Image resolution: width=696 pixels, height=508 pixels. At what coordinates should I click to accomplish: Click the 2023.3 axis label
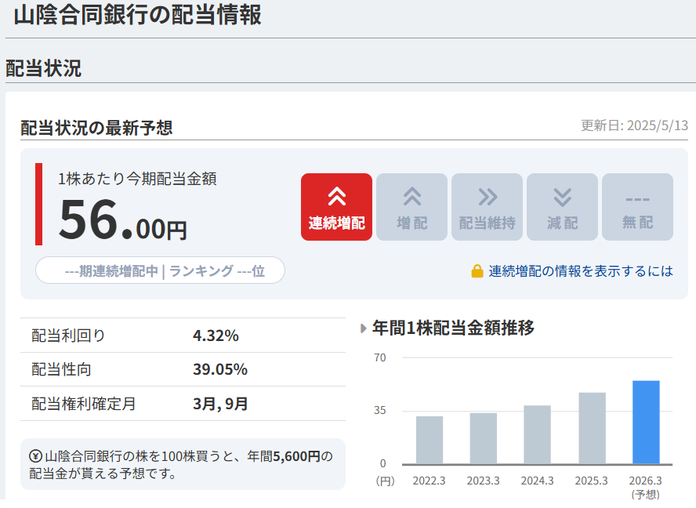pos(483,481)
